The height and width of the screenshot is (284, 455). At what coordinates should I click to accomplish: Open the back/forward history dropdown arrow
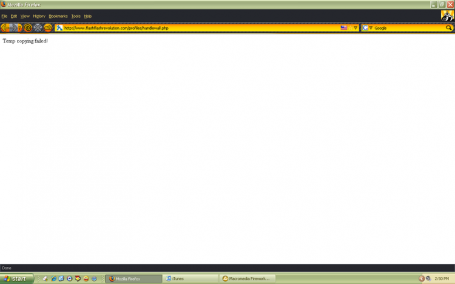coord(20,28)
